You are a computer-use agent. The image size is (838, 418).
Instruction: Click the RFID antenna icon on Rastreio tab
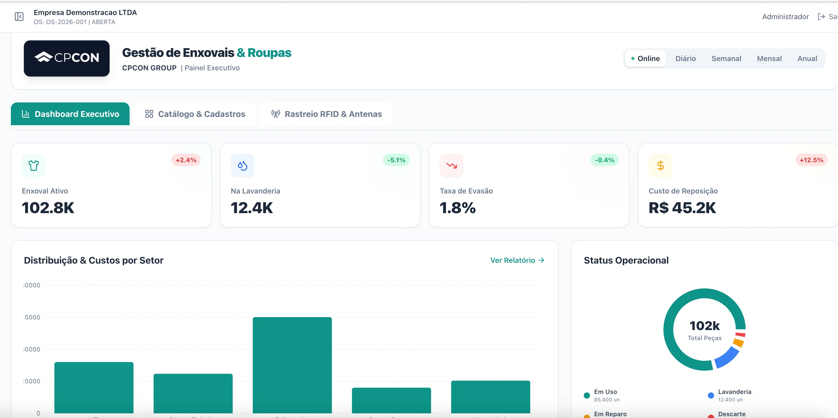coord(276,114)
